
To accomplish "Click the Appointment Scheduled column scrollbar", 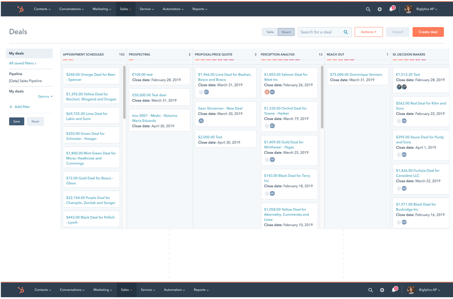I will 124,92.
